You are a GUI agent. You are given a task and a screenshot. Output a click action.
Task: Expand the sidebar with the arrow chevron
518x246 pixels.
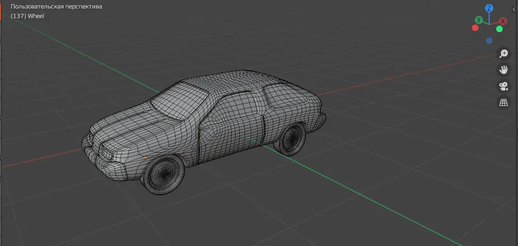[514, 10]
